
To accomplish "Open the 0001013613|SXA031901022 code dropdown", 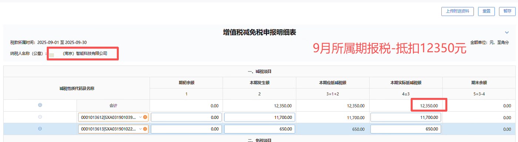I will pyautogui.click(x=140, y=129).
